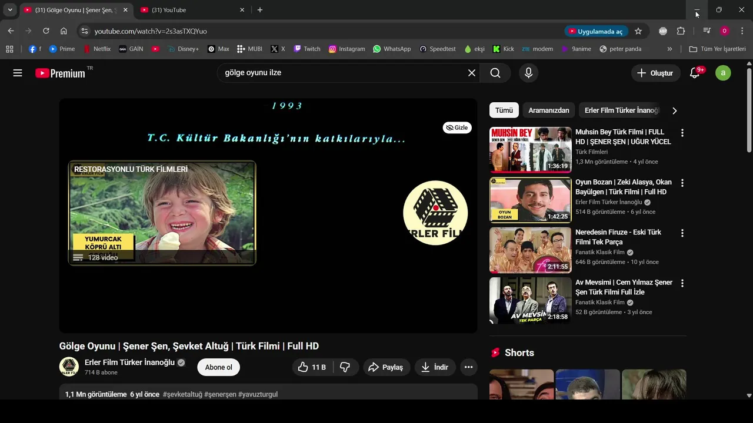Open the Muhsin Bey video thumbnail
753x423 pixels.
(530, 149)
